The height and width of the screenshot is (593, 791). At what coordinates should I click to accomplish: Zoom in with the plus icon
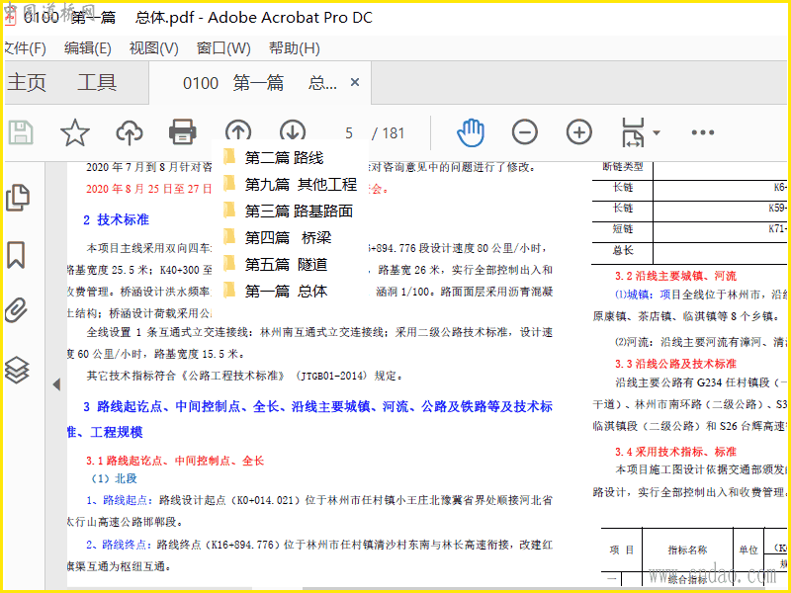[x=579, y=132]
